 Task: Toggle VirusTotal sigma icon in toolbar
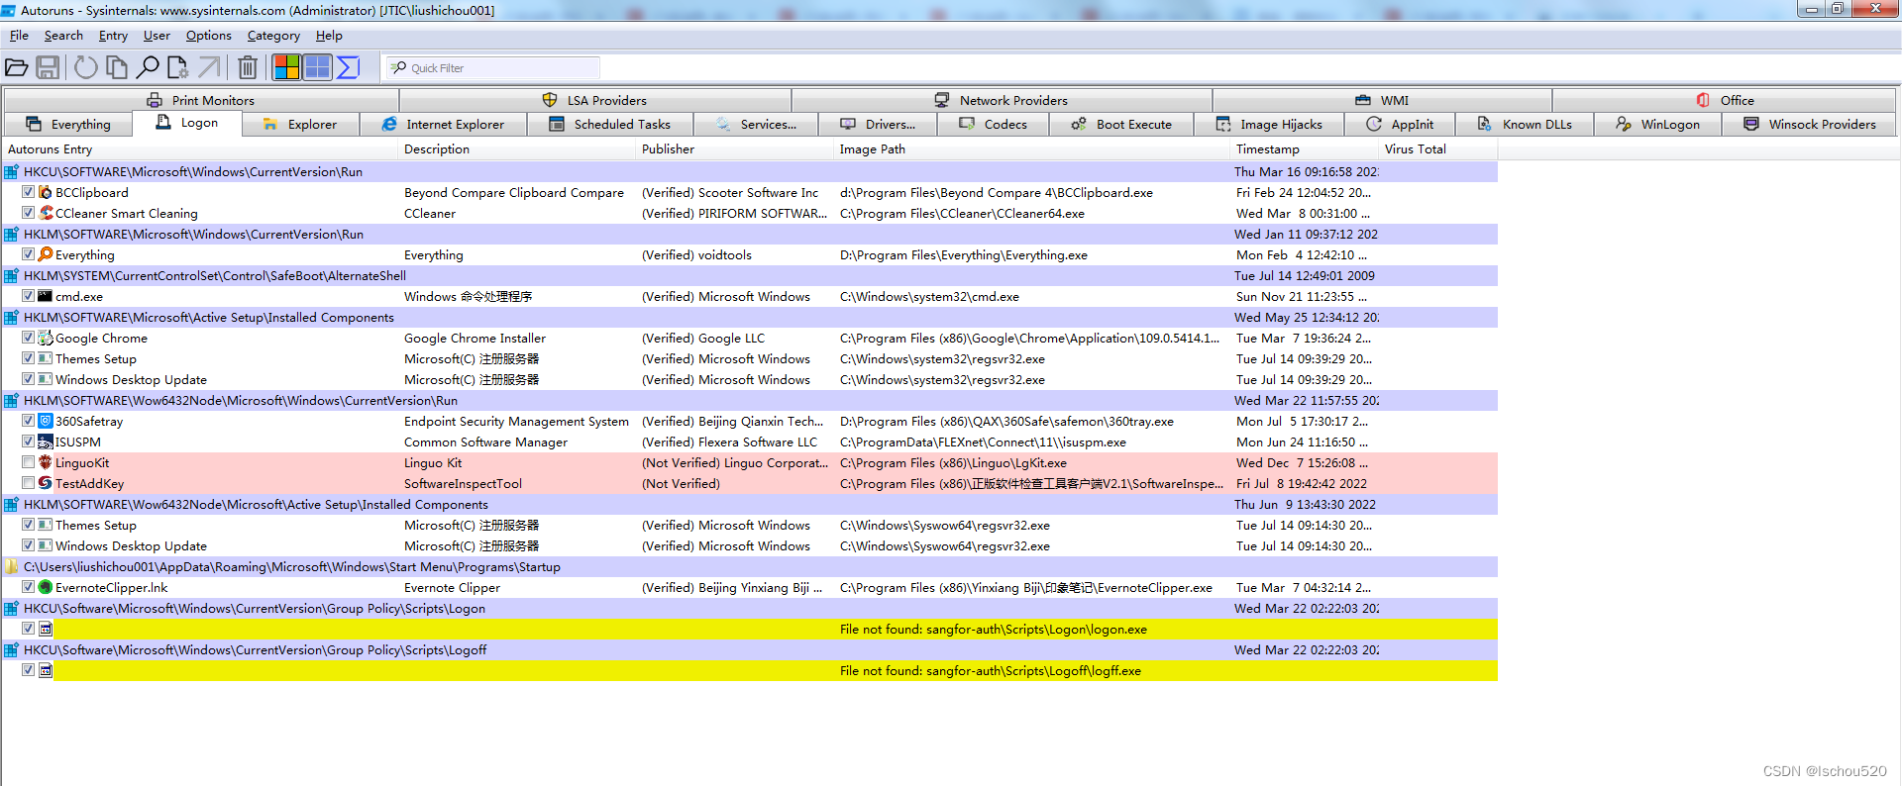coord(348,67)
